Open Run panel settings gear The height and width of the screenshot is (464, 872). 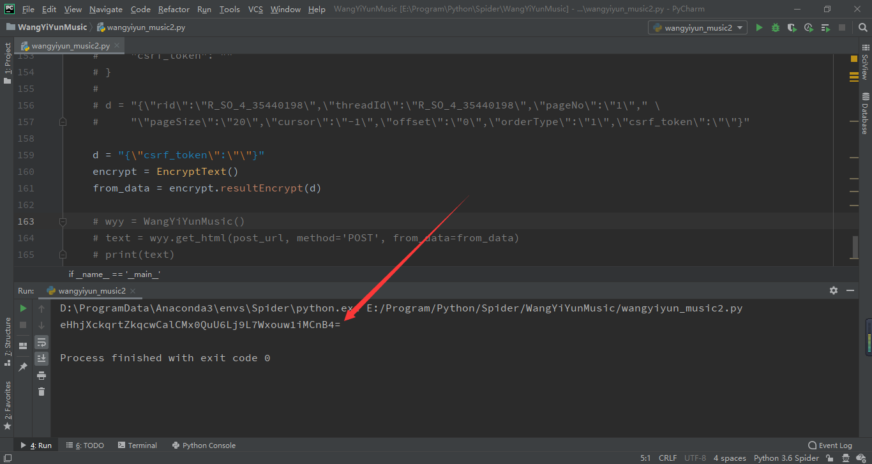point(833,290)
